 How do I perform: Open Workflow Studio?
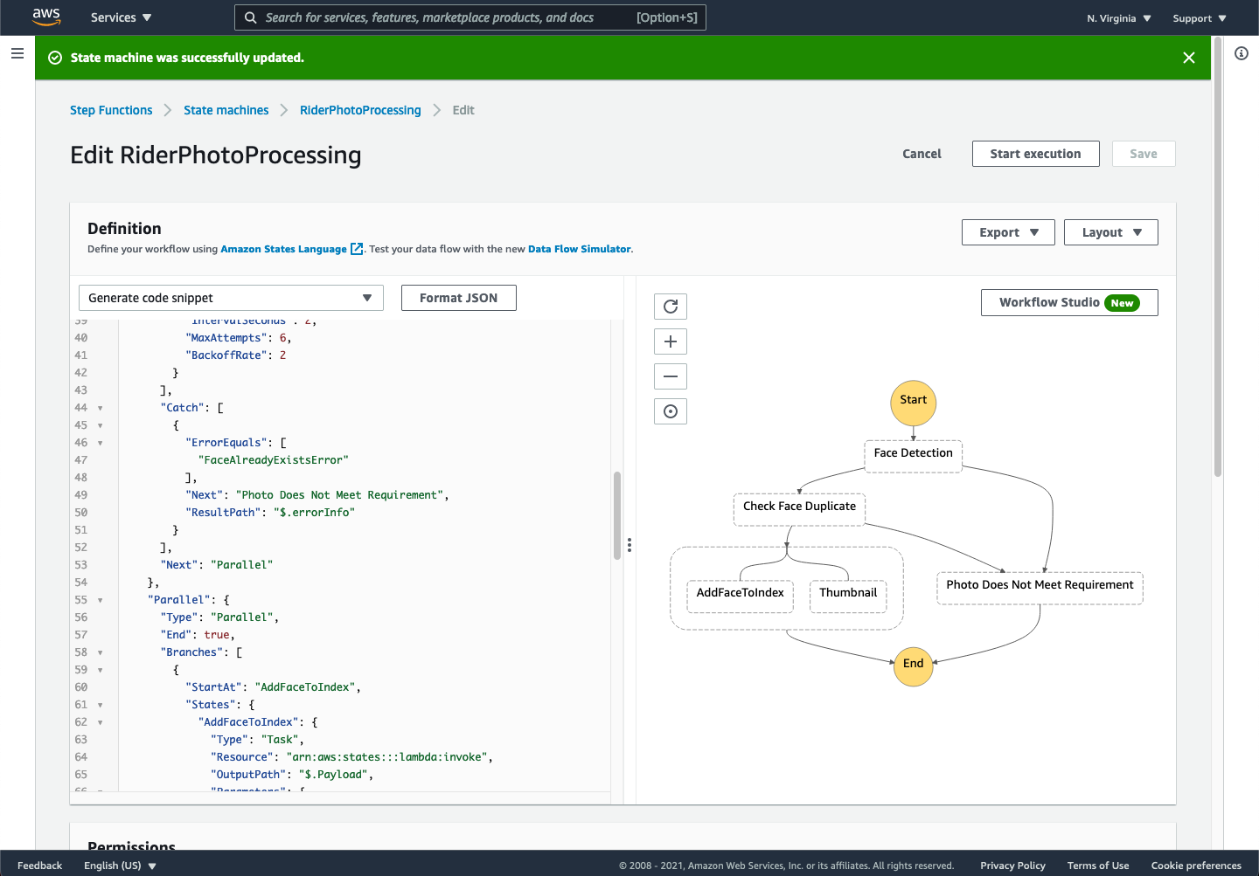click(1069, 302)
